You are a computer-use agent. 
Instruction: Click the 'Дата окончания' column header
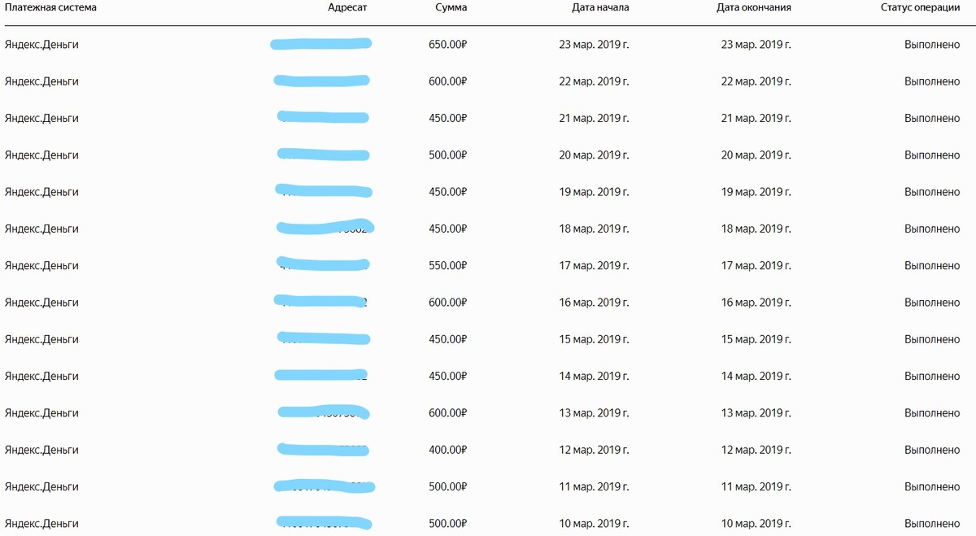tap(754, 7)
